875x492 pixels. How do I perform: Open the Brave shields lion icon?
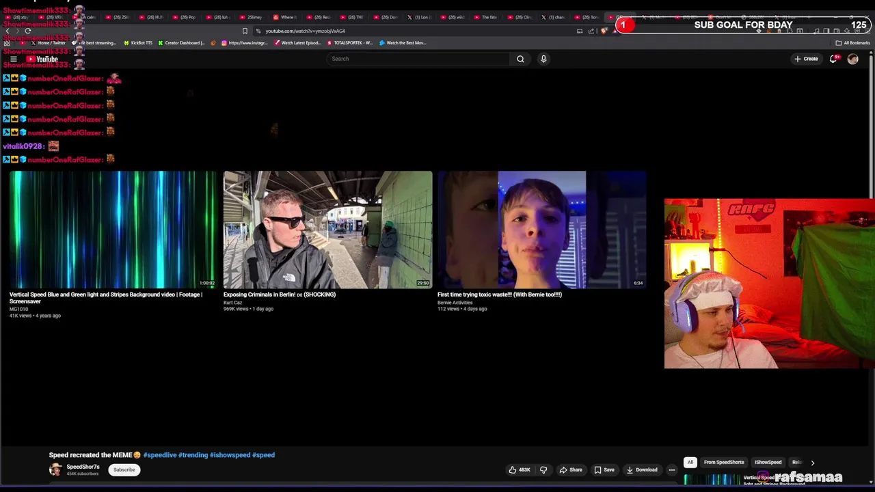(604, 31)
